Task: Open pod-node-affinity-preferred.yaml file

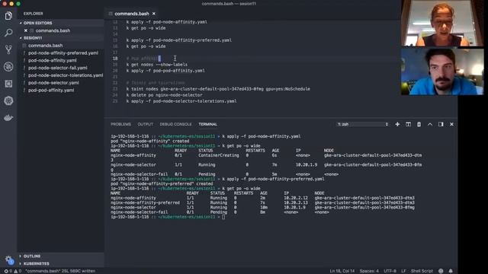Action: (x=63, y=53)
